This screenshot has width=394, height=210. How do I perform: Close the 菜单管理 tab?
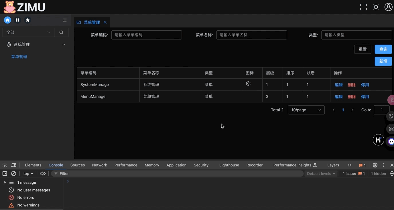coord(105,22)
